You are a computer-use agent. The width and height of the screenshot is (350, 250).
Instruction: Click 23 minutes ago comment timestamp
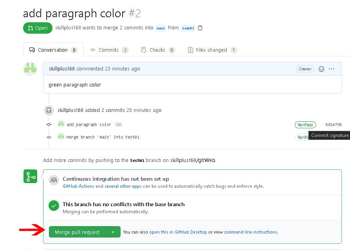tap(122, 69)
